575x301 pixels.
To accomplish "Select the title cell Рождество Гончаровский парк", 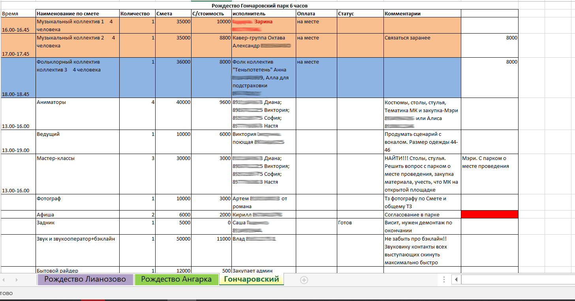I will click(x=259, y=6).
